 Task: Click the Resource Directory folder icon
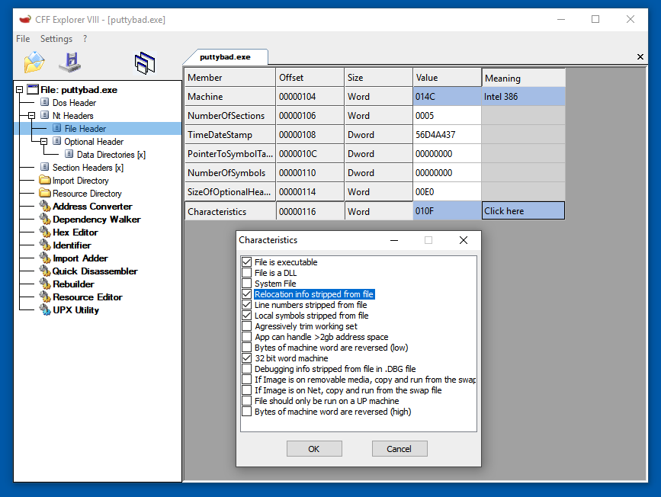(x=45, y=193)
